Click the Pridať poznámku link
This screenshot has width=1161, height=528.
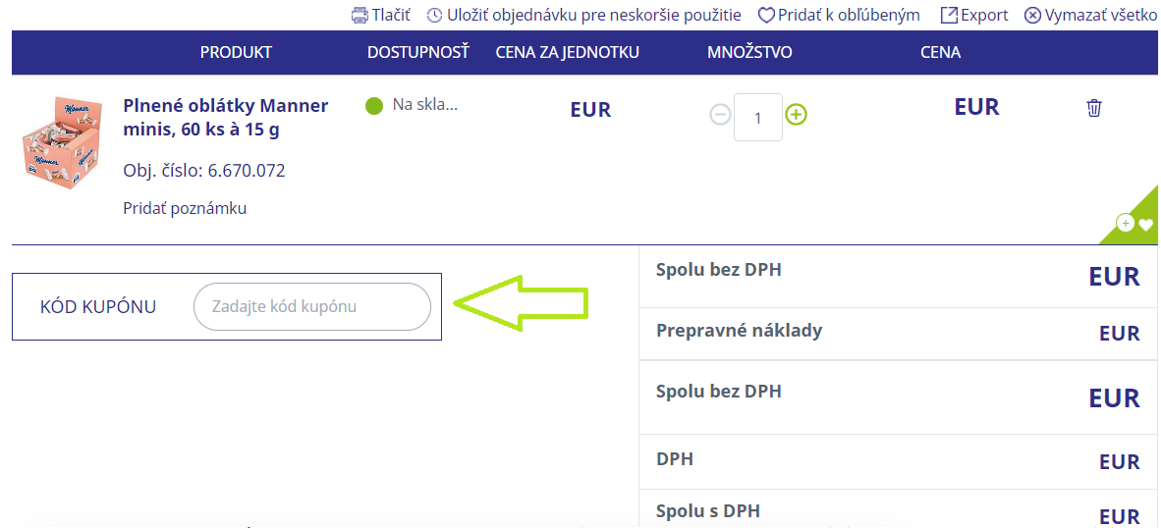tap(185, 208)
